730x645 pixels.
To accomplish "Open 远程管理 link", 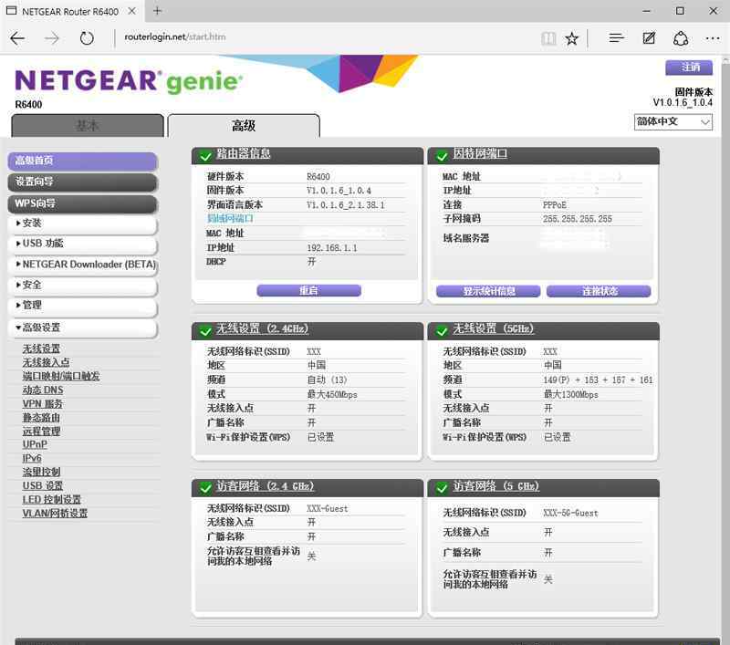I will (41, 431).
